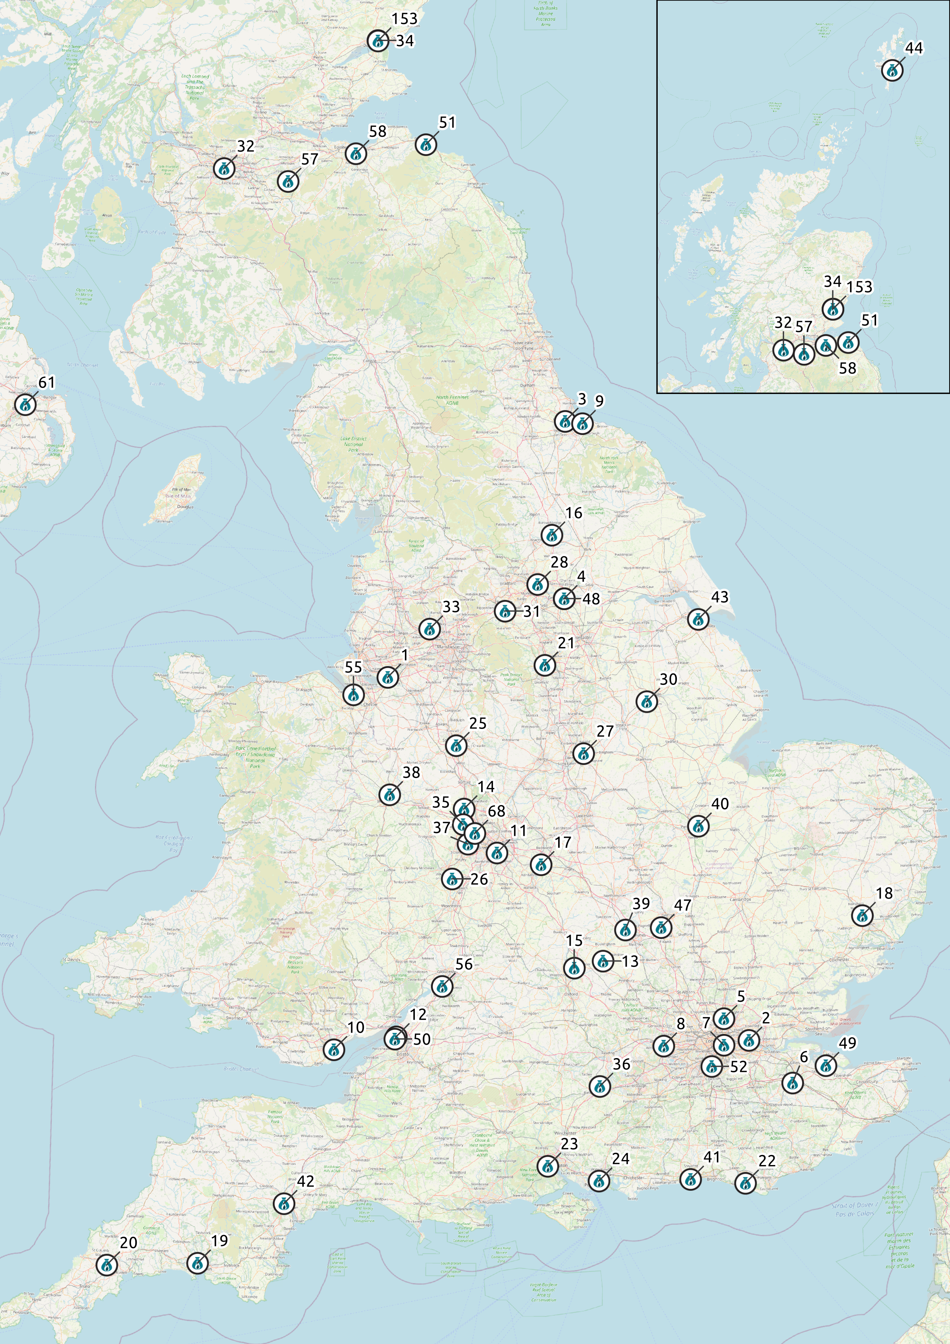Select the marker numbered 10
Screen dimensions: 950x1344
[334, 1050]
